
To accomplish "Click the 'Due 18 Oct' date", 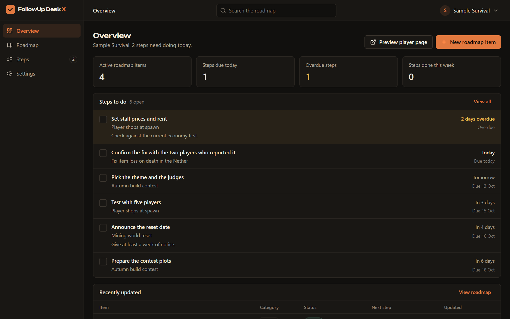I will click(x=483, y=270).
